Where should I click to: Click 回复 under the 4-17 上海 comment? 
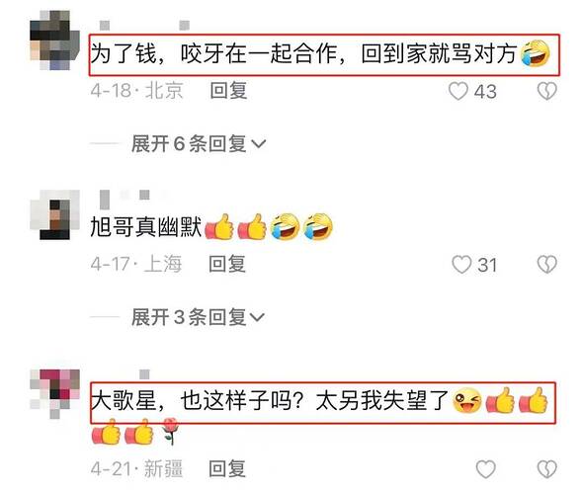[x=227, y=264]
